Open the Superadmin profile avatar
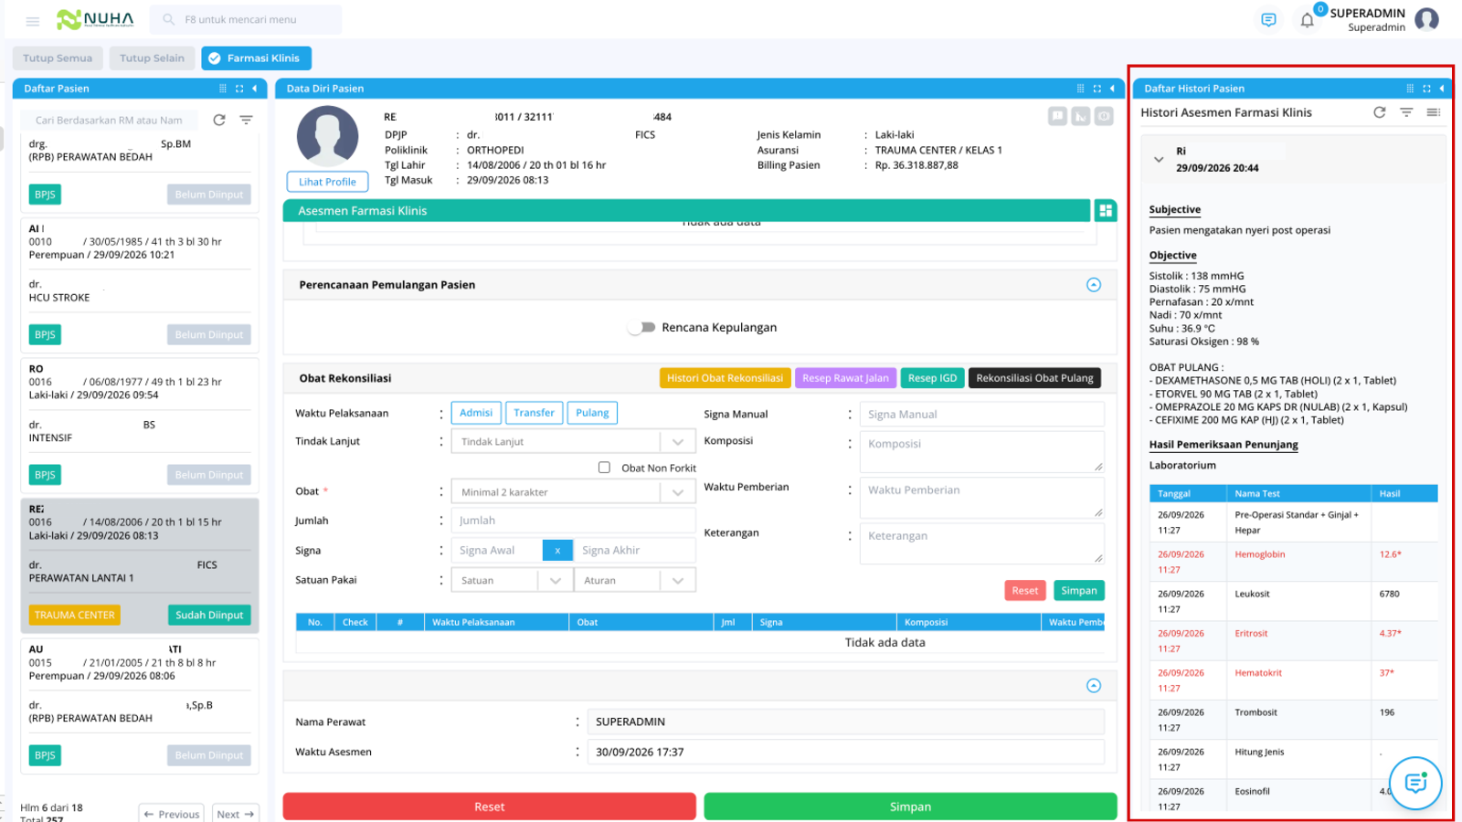This screenshot has width=1462, height=822. [1426, 19]
